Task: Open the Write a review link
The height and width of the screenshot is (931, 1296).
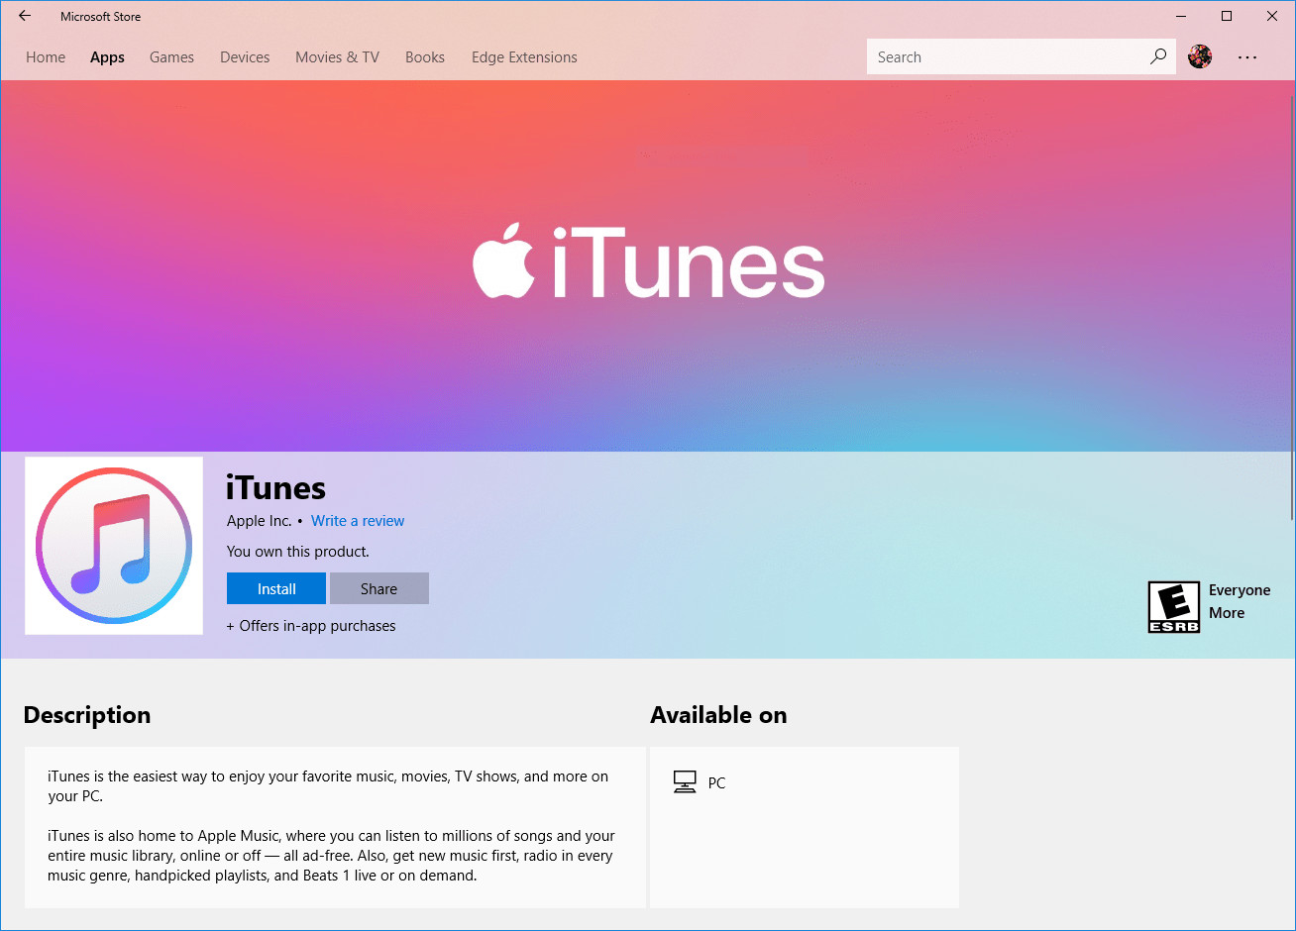Action: [358, 521]
